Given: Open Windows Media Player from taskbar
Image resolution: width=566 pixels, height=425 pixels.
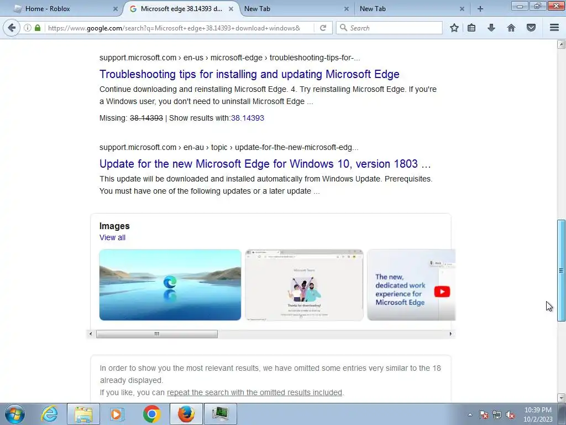Looking at the screenshot, I should coord(117,414).
